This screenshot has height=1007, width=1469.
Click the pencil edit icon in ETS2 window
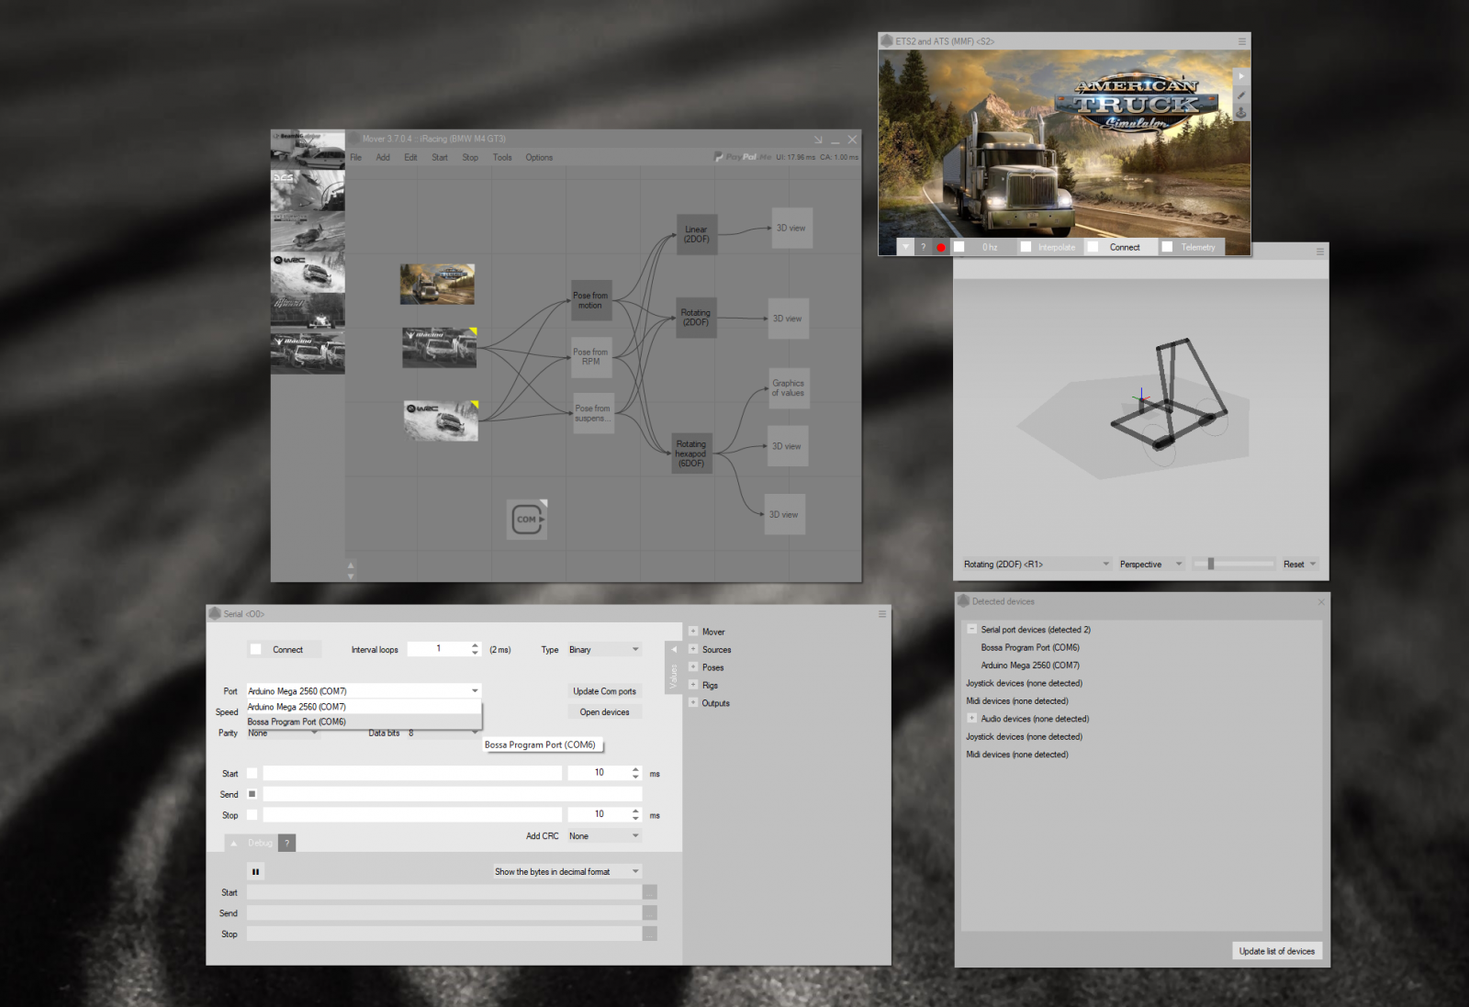click(1241, 95)
